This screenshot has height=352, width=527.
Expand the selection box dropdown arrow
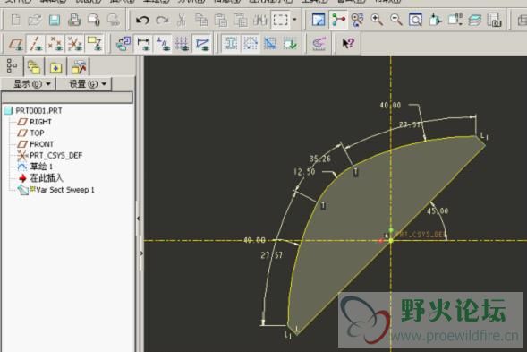[294, 20]
